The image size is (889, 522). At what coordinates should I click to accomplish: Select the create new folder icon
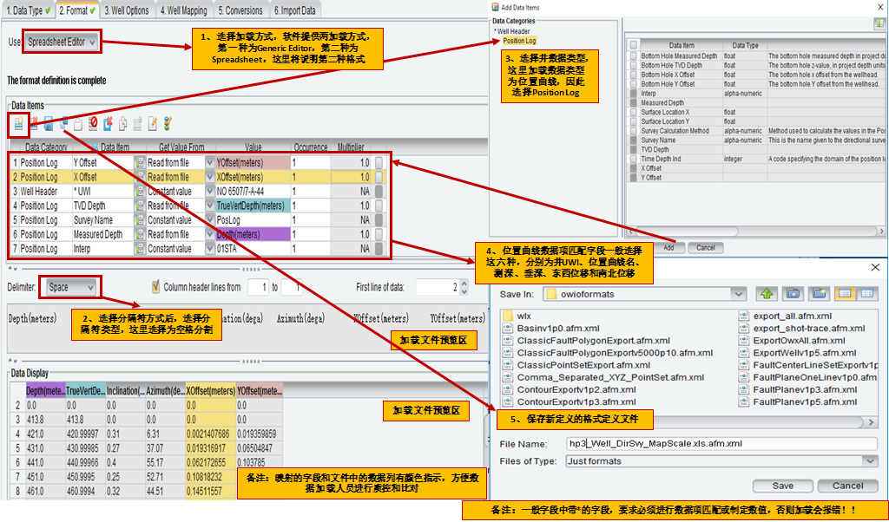[x=818, y=294]
